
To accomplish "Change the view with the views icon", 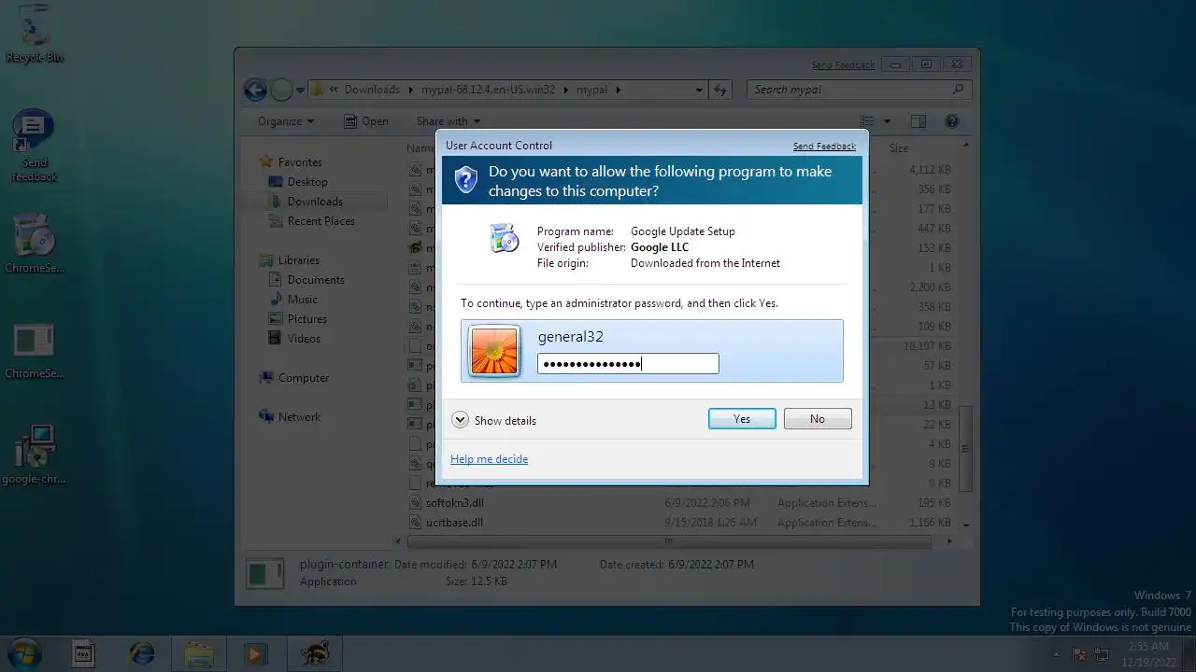I will point(867,121).
